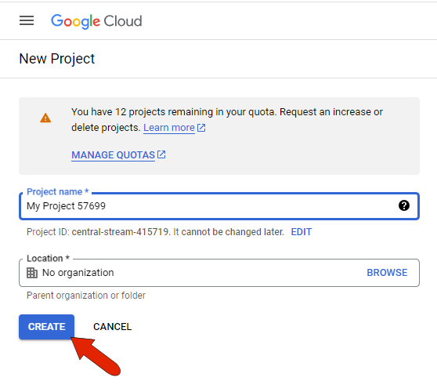Cancel new project creation
This screenshot has height=392, width=437.
pyautogui.click(x=112, y=327)
